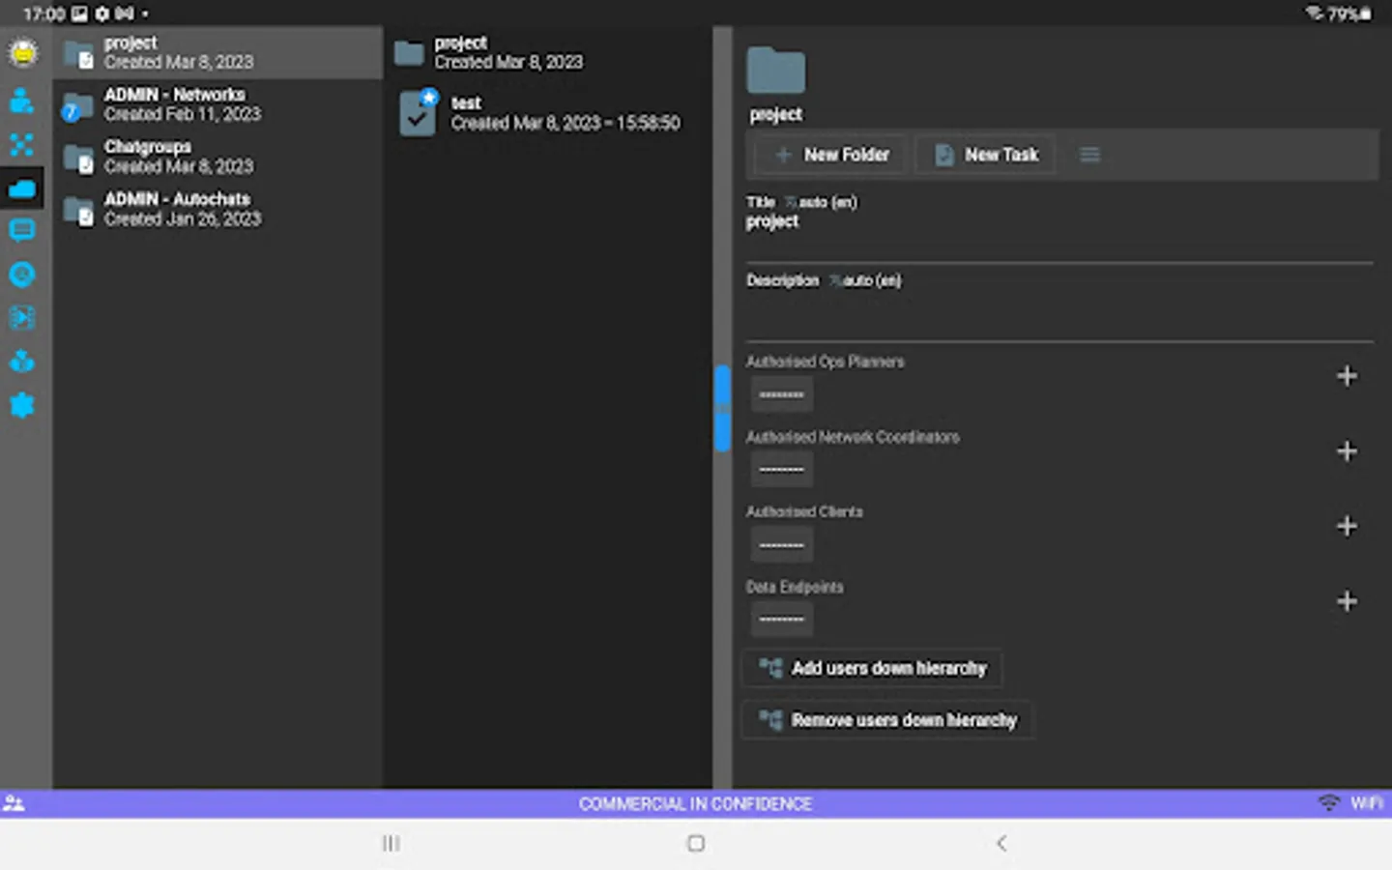Tap the Android back button
1392x870 pixels.
(x=1000, y=844)
